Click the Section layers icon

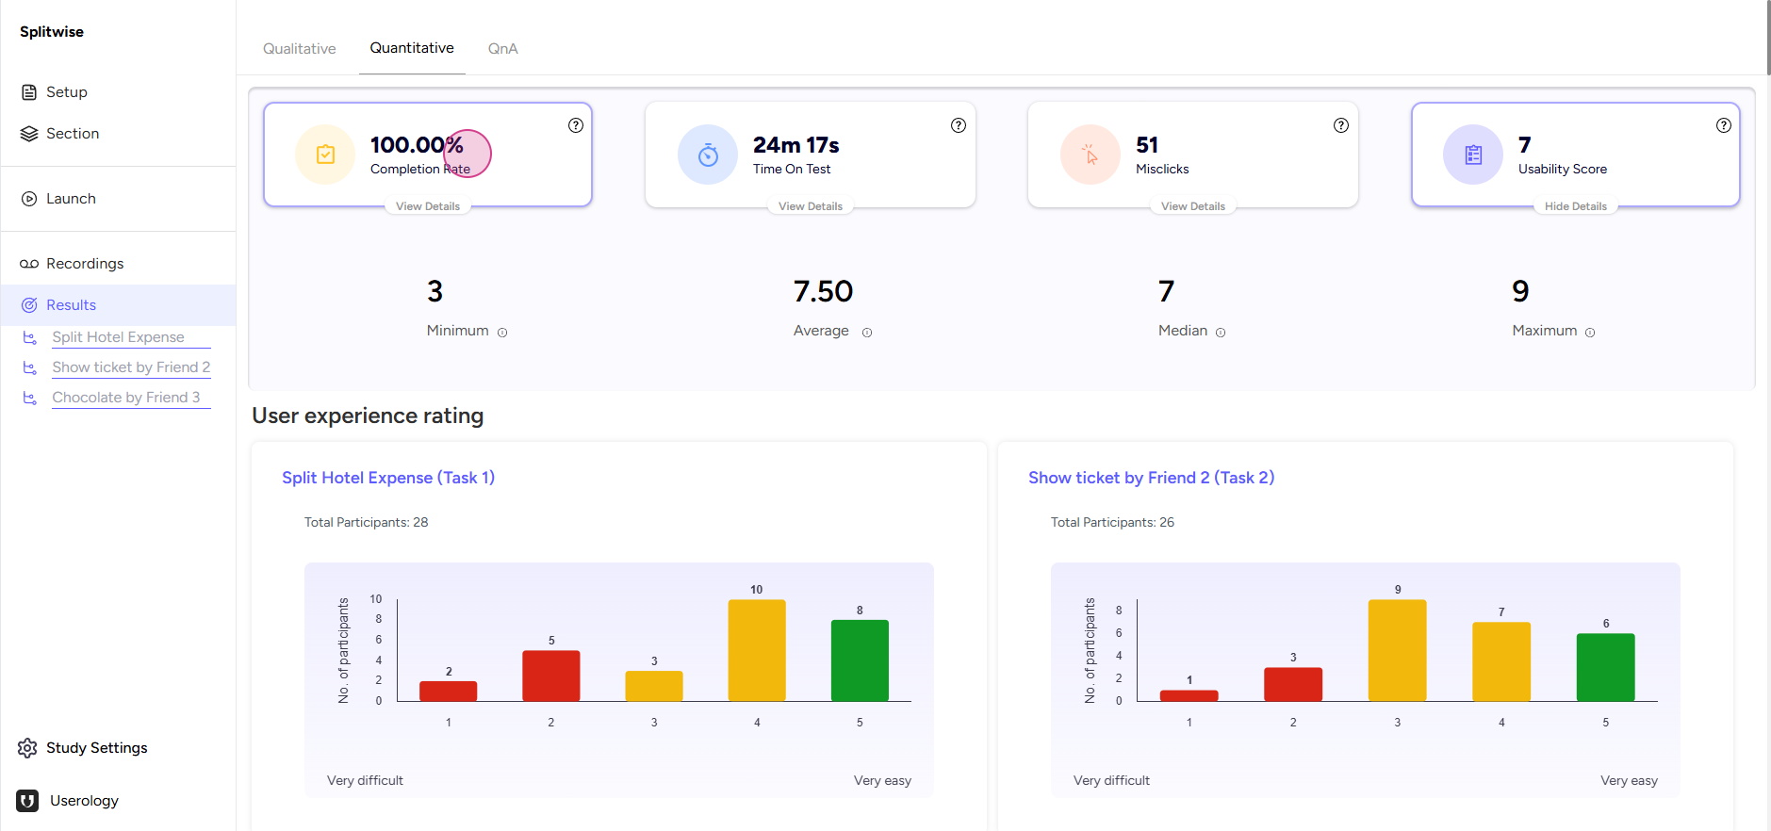pos(29,134)
